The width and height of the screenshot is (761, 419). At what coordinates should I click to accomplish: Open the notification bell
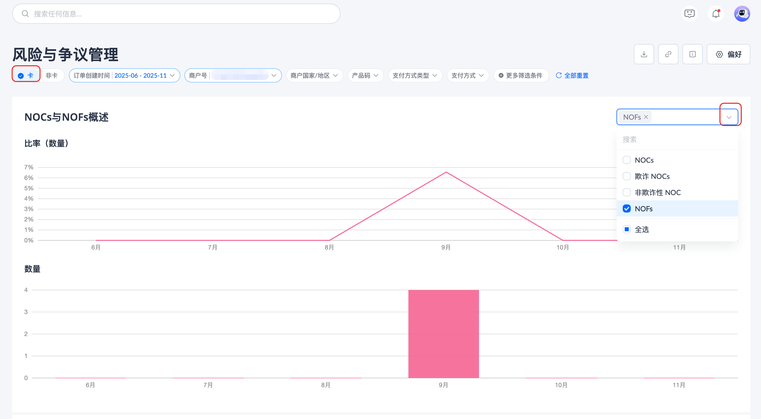[x=715, y=14]
